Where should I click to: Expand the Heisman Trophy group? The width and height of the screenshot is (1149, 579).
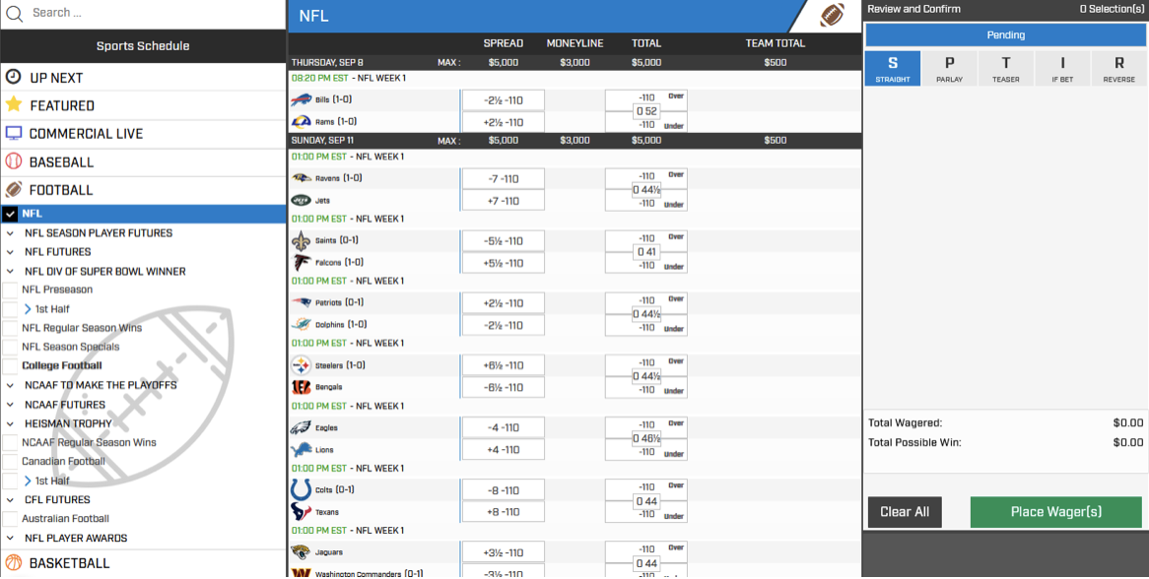10,423
